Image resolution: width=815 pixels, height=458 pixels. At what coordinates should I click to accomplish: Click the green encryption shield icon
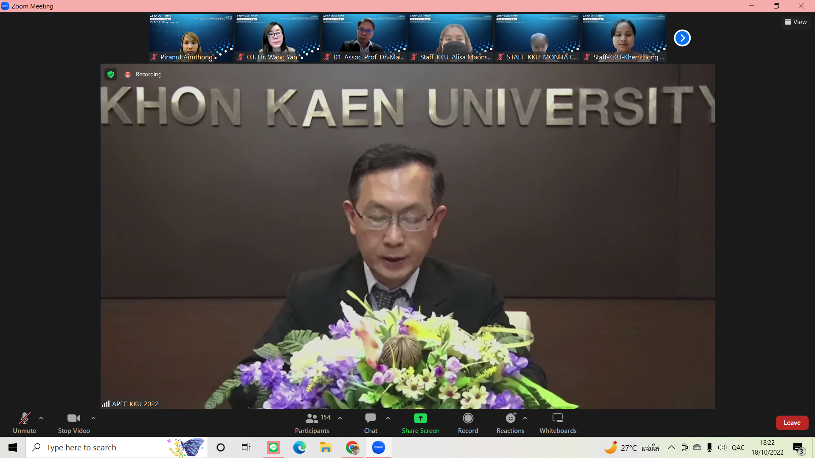[x=111, y=74]
